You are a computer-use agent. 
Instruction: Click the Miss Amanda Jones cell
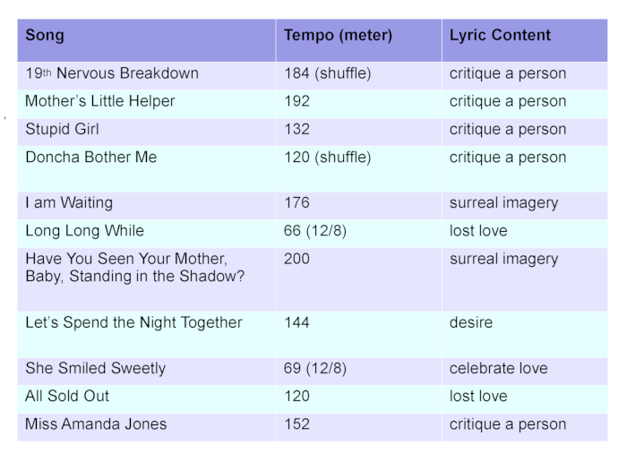click(146, 427)
